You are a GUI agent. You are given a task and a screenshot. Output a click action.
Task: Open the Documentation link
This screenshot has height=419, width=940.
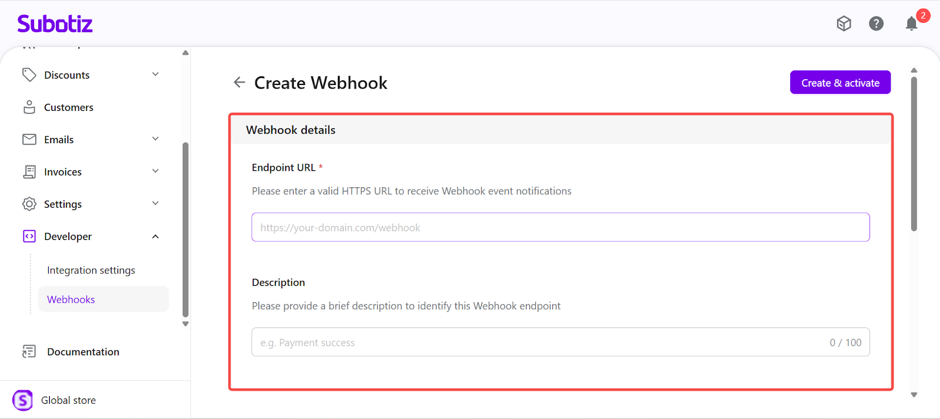tap(83, 352)
